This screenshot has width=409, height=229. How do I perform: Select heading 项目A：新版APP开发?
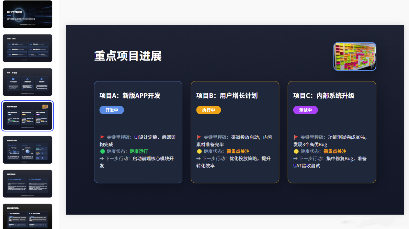(130, 96)
